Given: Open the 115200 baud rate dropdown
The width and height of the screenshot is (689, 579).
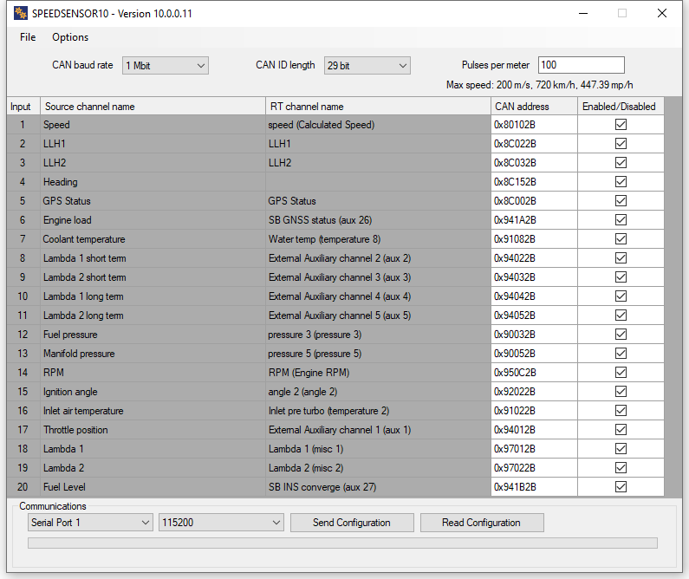Looking at the screenshot, I should point(221,523).
